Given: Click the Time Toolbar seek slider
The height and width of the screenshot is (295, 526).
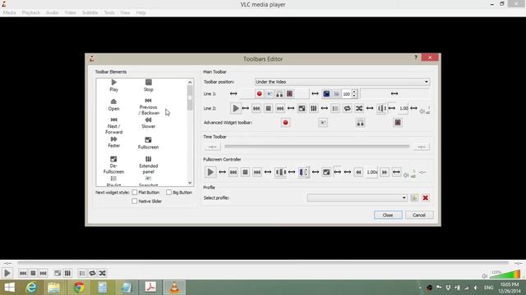Looking at the screenshot, I should (x=316, y=147).
